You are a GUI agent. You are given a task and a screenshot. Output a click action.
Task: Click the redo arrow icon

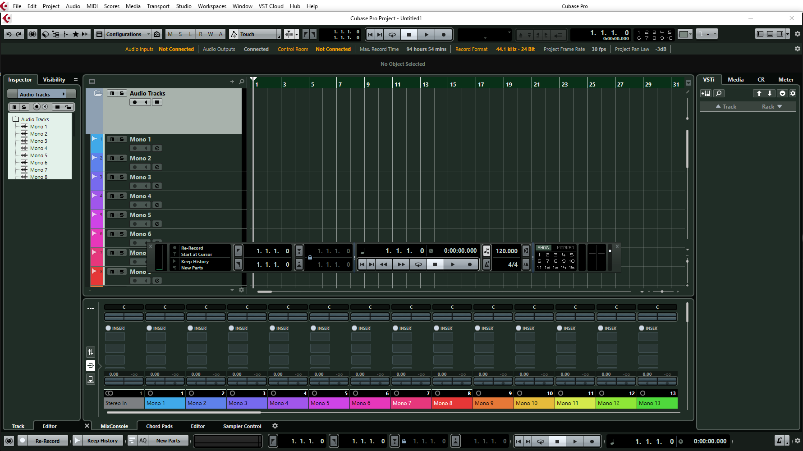tap(18, 34)
